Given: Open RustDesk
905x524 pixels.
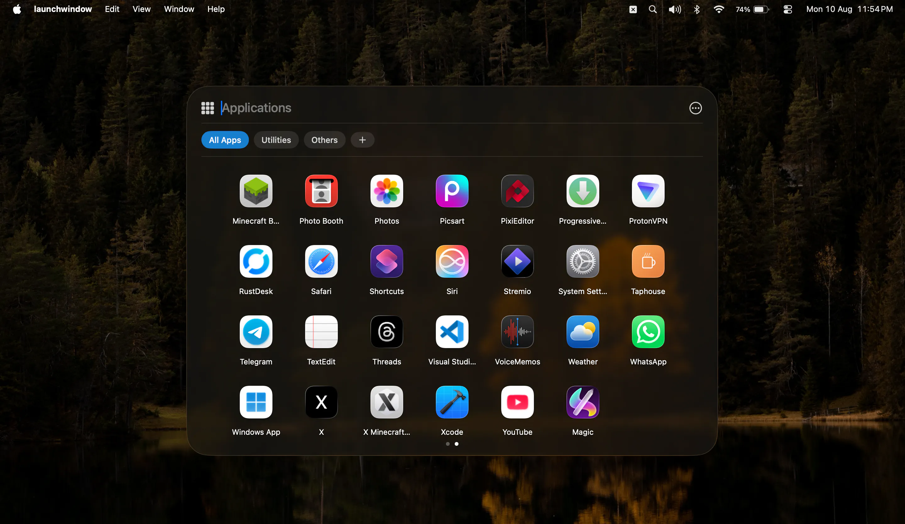Looking at the screenshot, I should tap(256, 261).
